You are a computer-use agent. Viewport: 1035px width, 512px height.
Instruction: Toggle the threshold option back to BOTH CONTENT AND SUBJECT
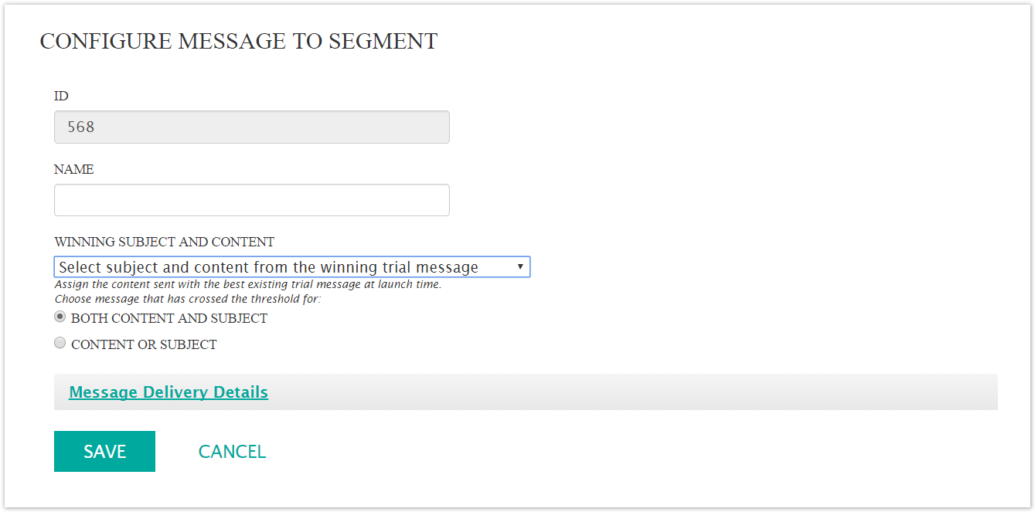(60, 316)
